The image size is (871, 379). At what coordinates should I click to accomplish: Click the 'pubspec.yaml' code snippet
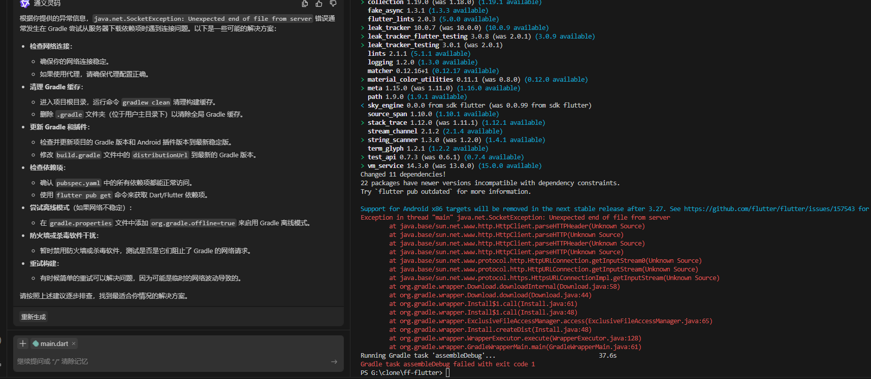(78, 183)
